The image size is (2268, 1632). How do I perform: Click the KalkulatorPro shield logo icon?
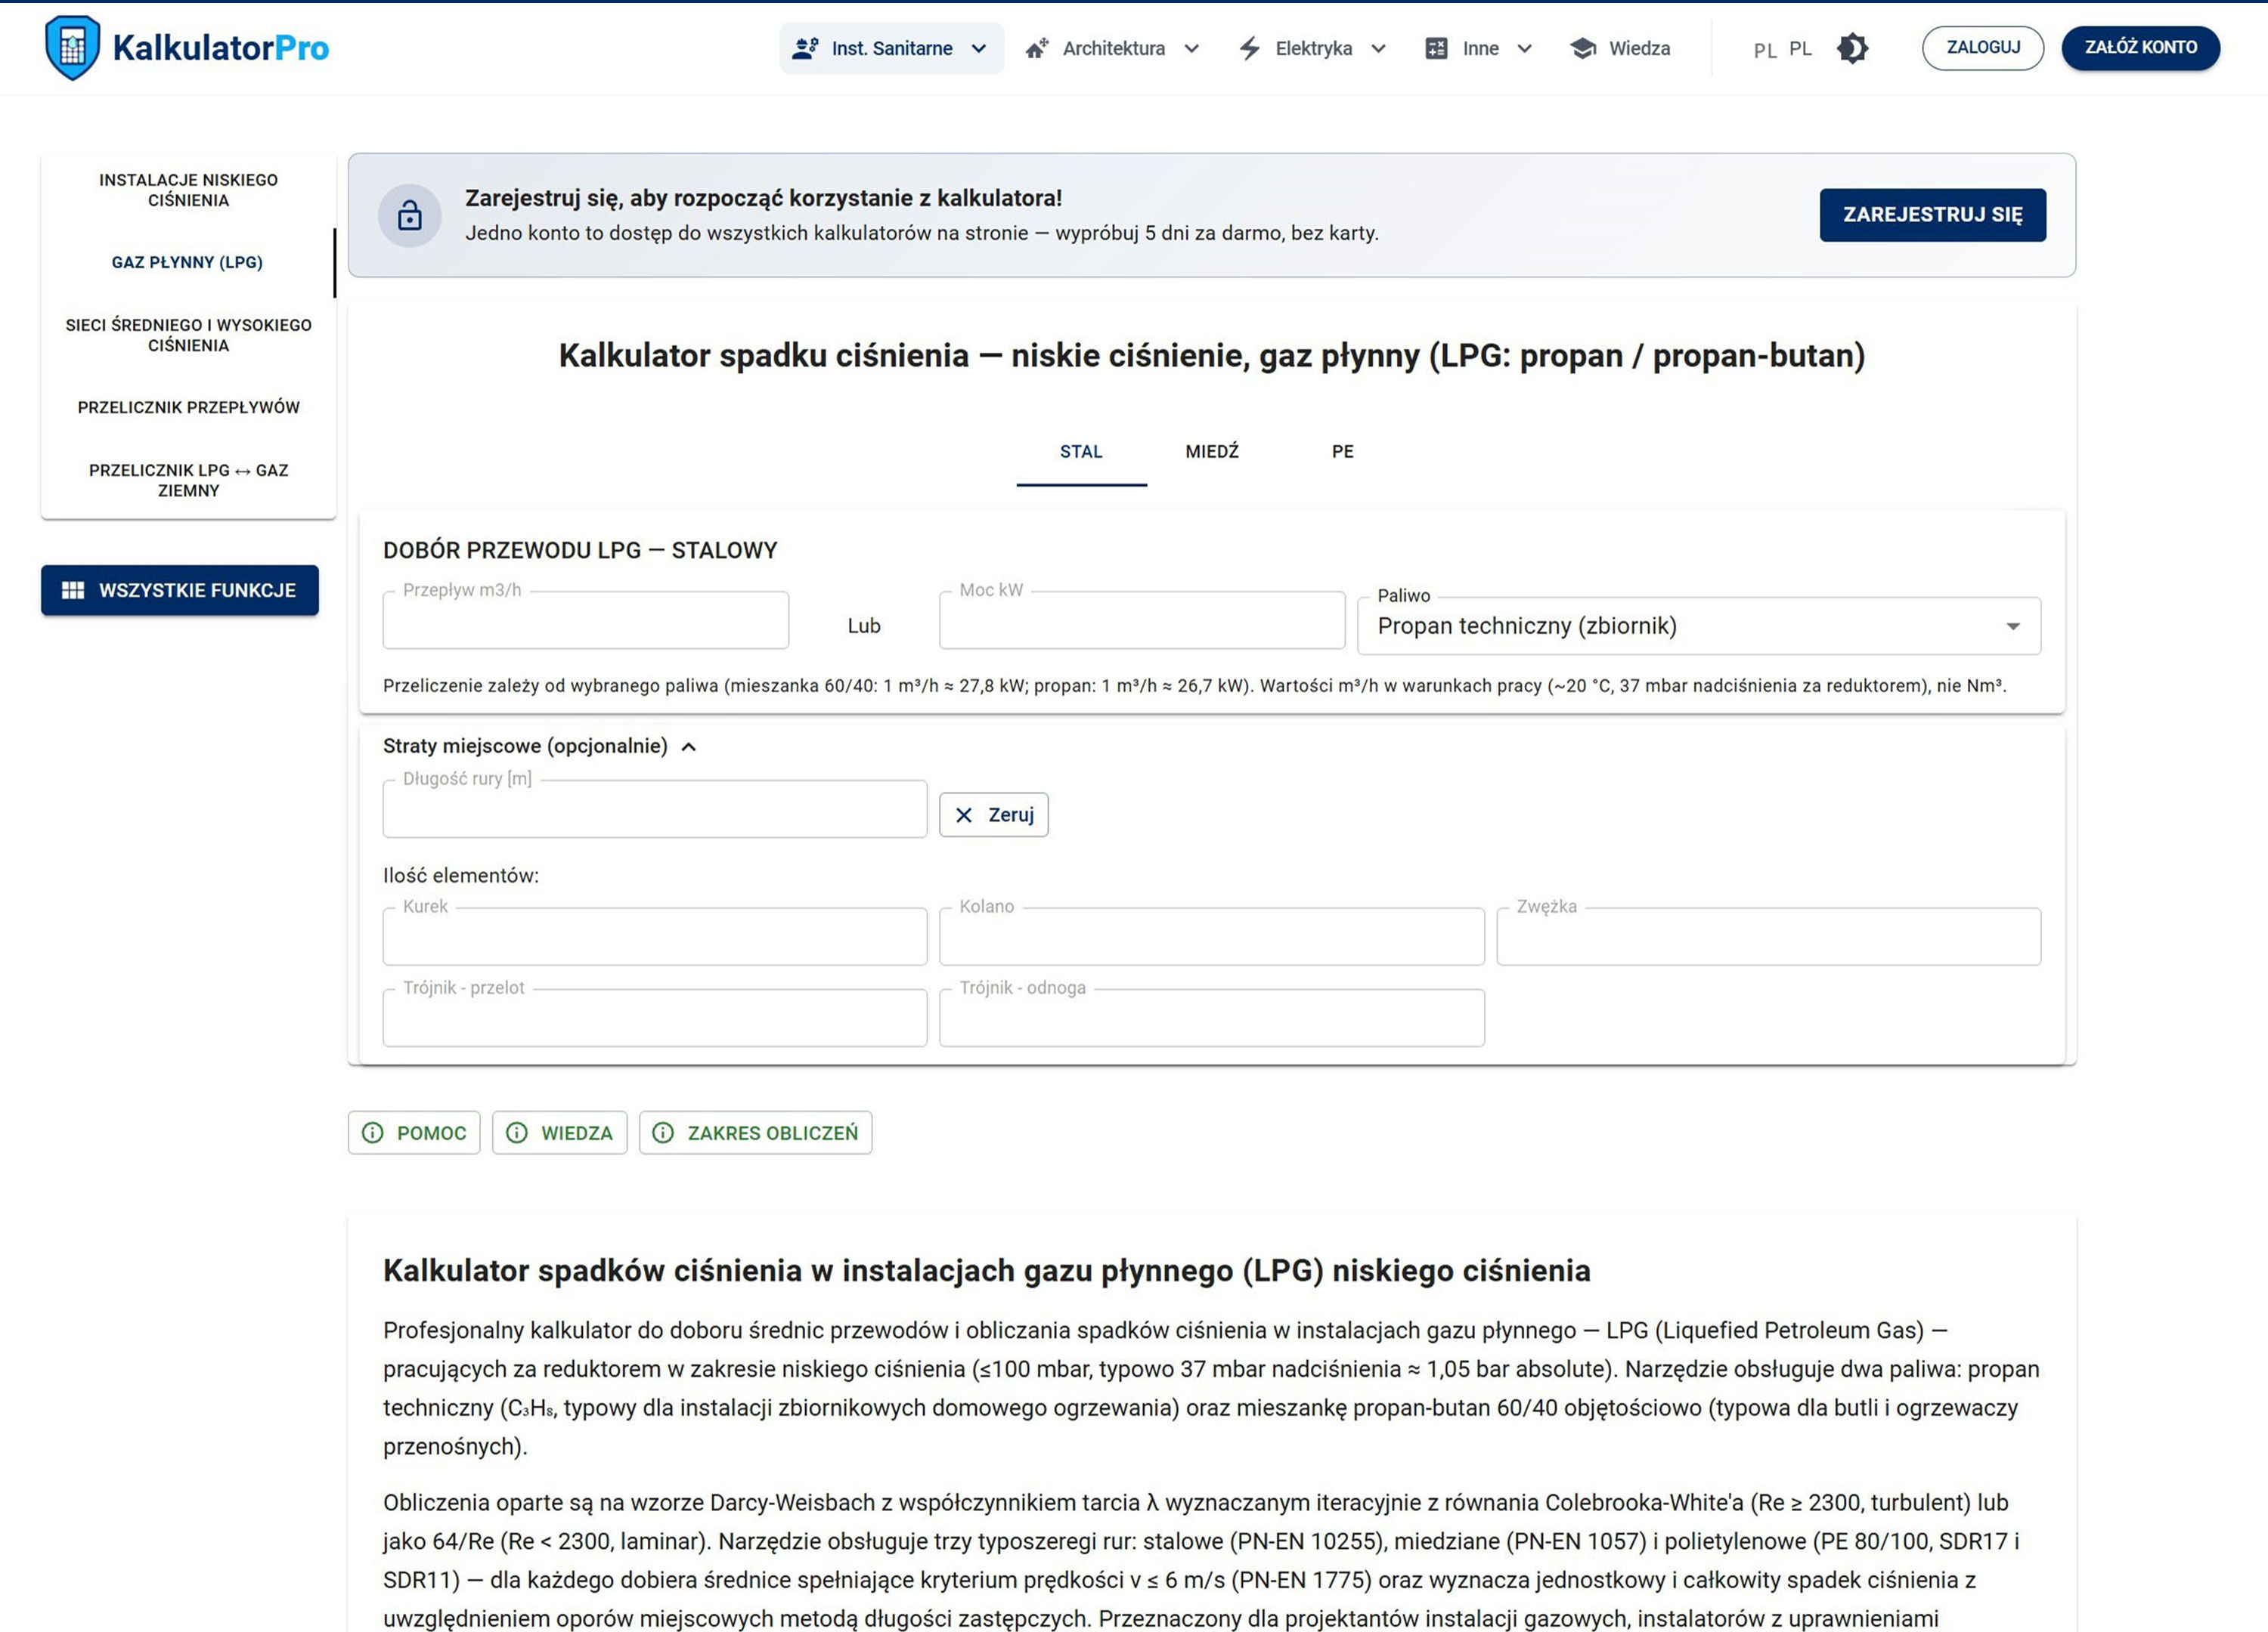click(72, 47)
